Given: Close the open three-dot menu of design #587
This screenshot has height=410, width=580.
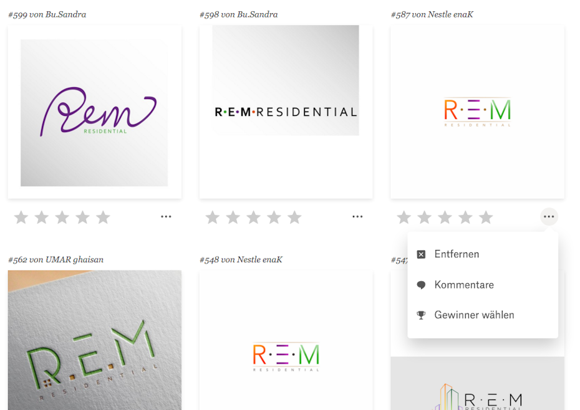Looking at the screenshot, I should [x=549, y=217].
